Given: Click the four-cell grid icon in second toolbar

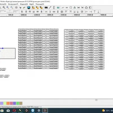Looking at the screenshot, I should coord(62,12).
